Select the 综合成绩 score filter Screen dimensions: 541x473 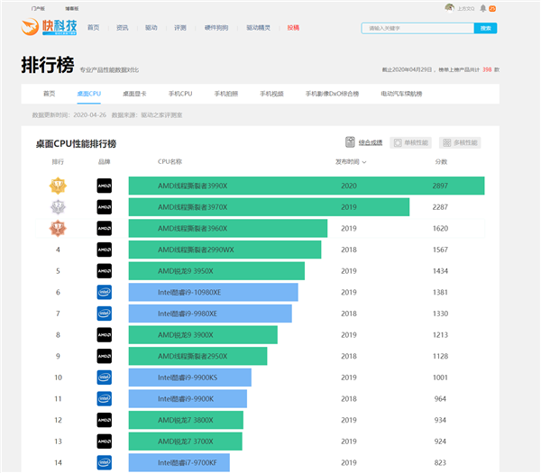coord(364,142)
